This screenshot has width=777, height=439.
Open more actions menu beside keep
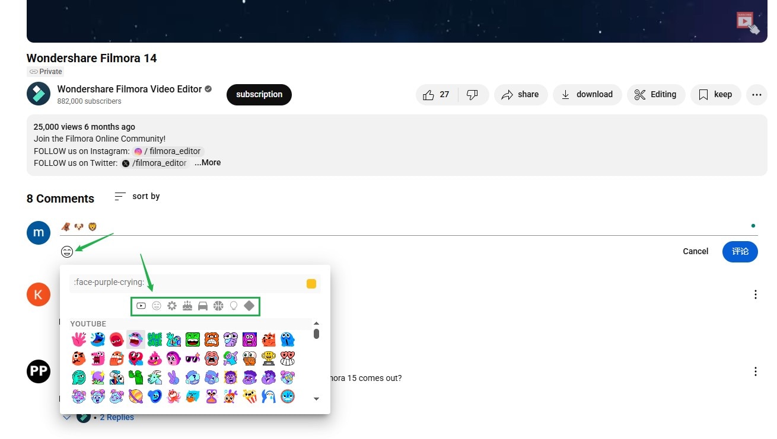757,95
